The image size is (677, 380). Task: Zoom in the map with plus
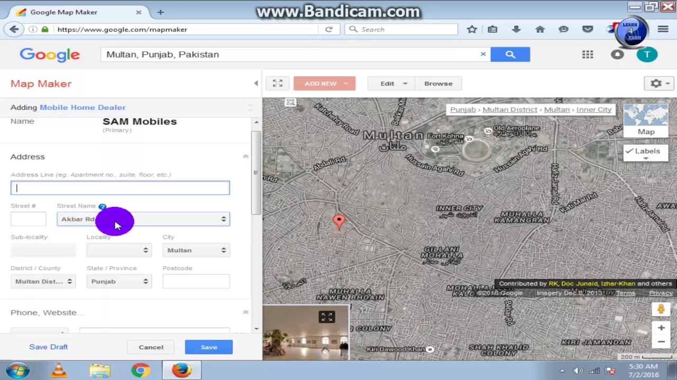click(x=661, y=328)
